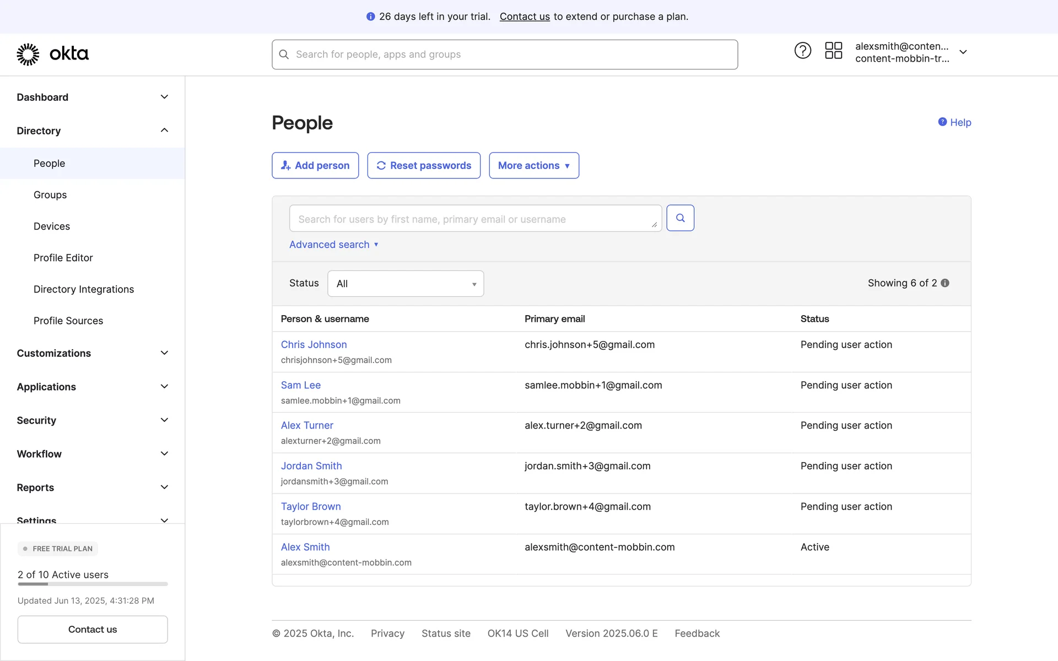
Task: Open the account menu chevron
Action: tap(963, 52)
